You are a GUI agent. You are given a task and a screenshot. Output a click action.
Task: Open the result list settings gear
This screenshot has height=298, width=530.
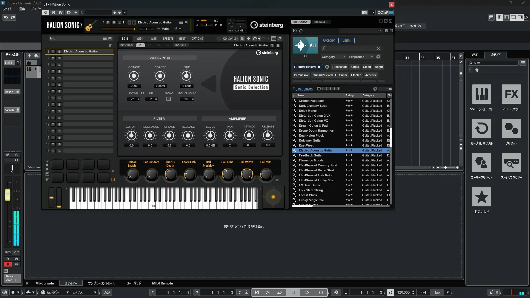point(375,89)
